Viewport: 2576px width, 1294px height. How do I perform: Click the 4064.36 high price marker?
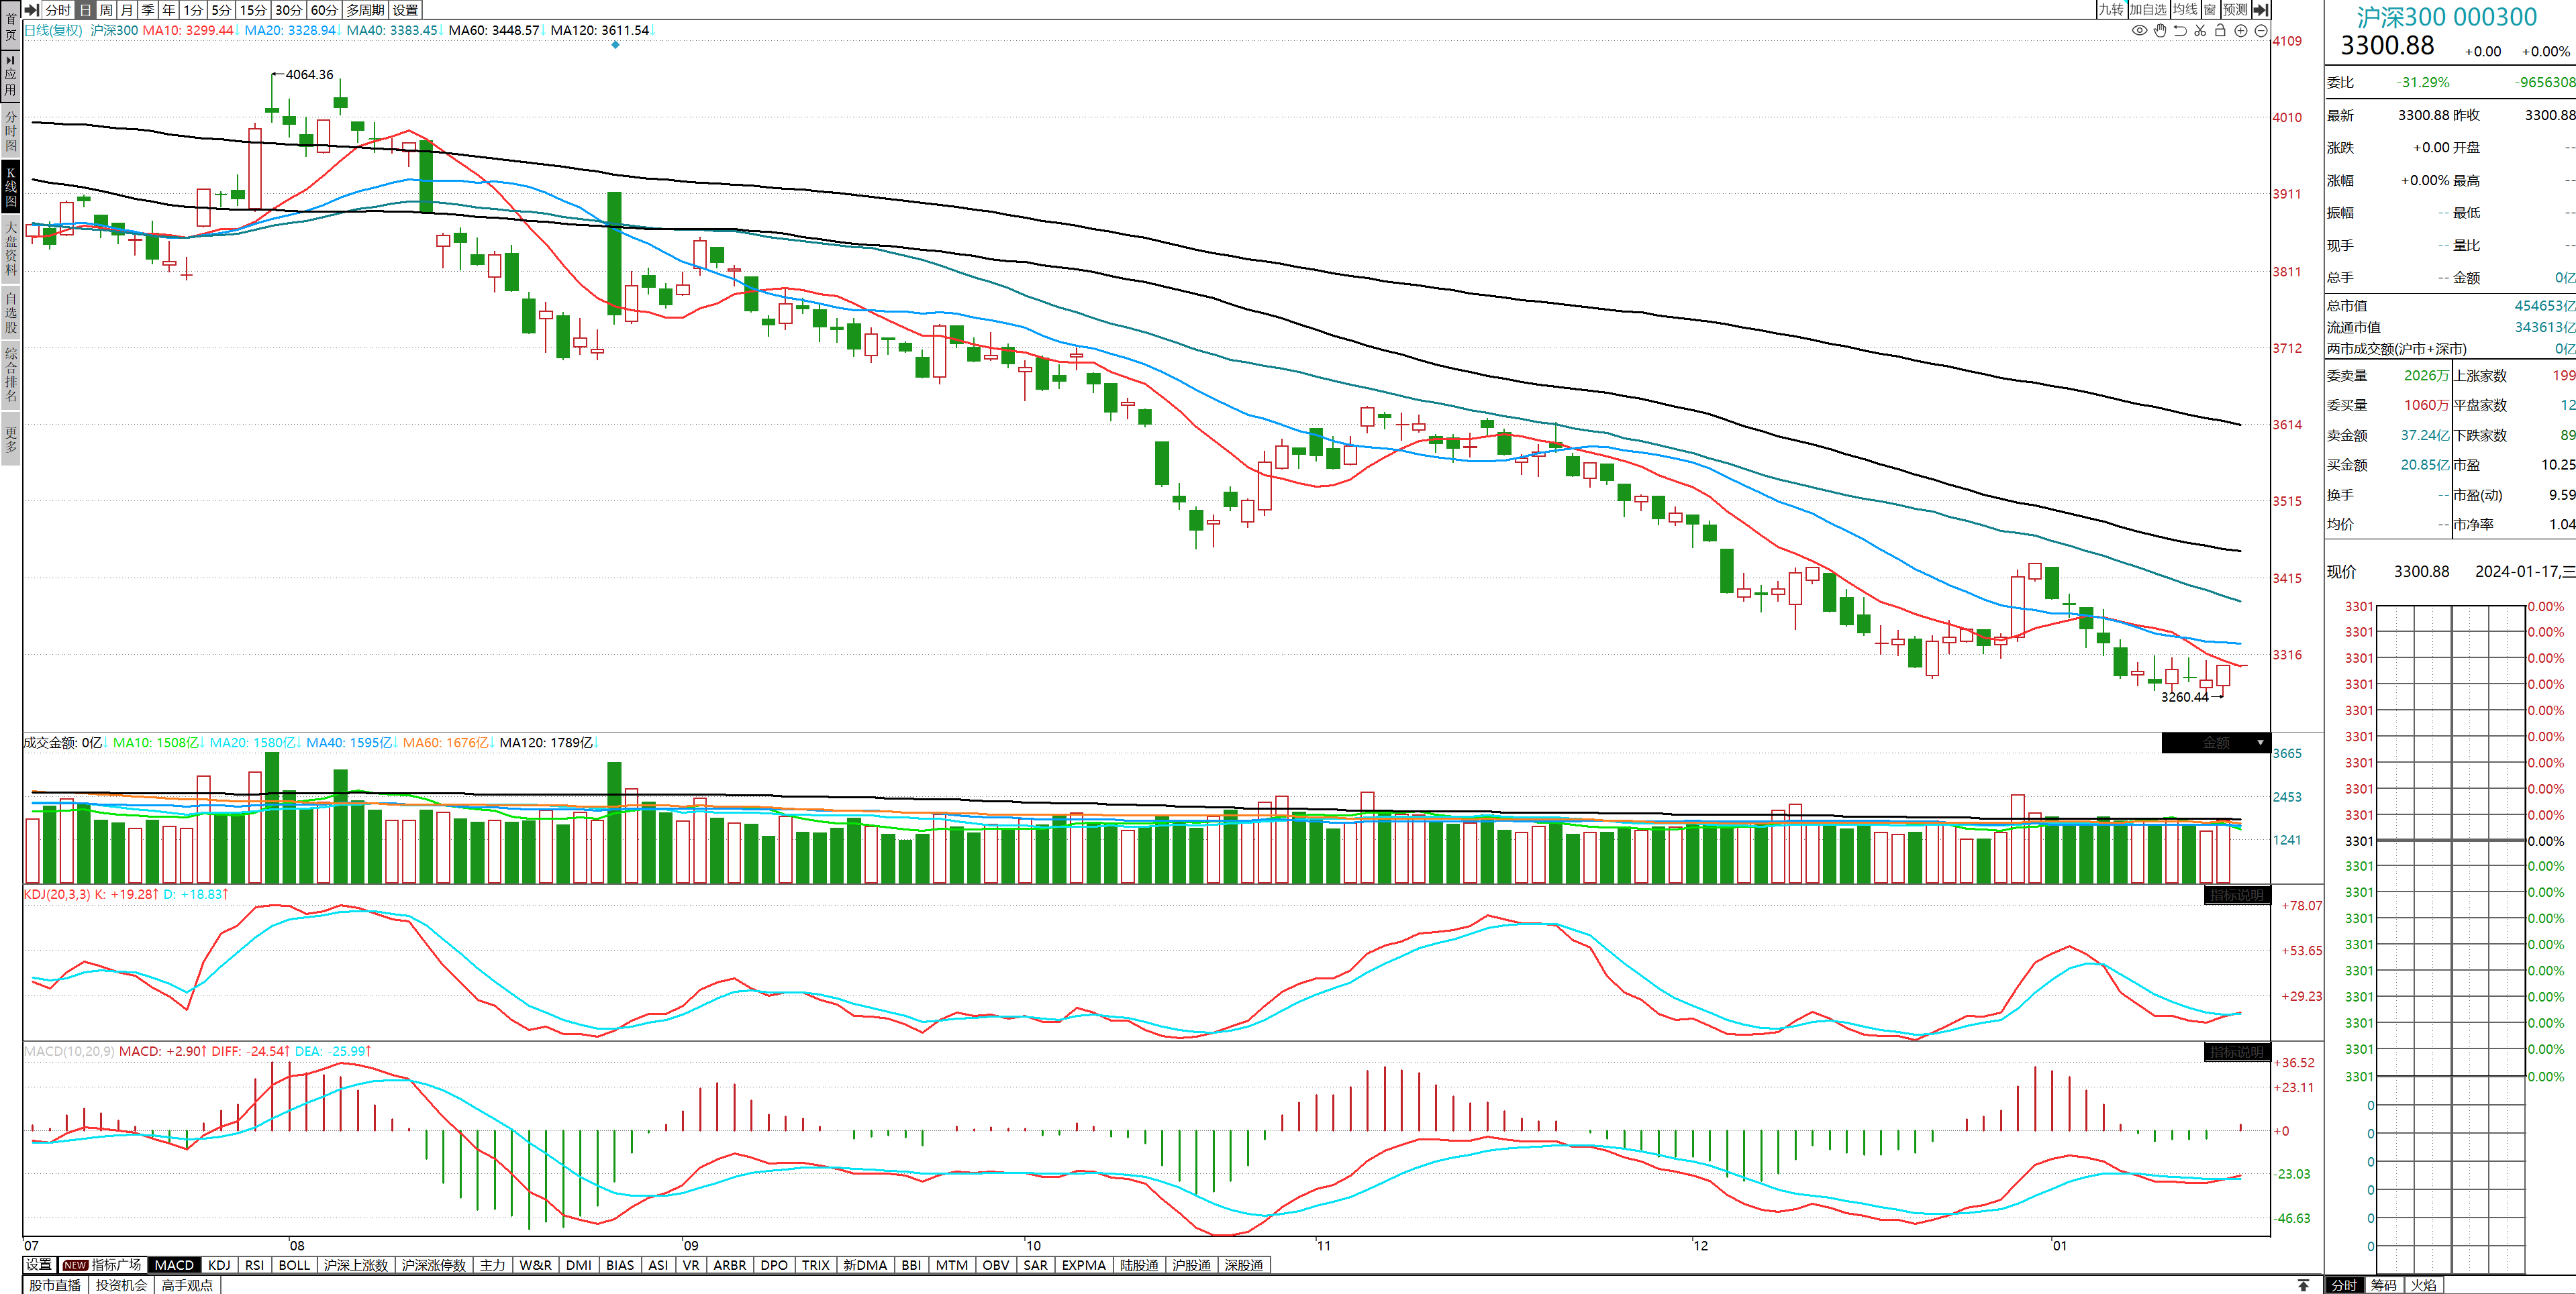click(x=309, y=75)
